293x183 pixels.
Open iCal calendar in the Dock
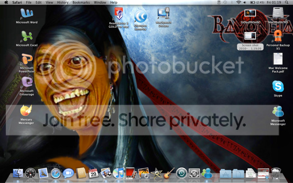coord(93,173)
